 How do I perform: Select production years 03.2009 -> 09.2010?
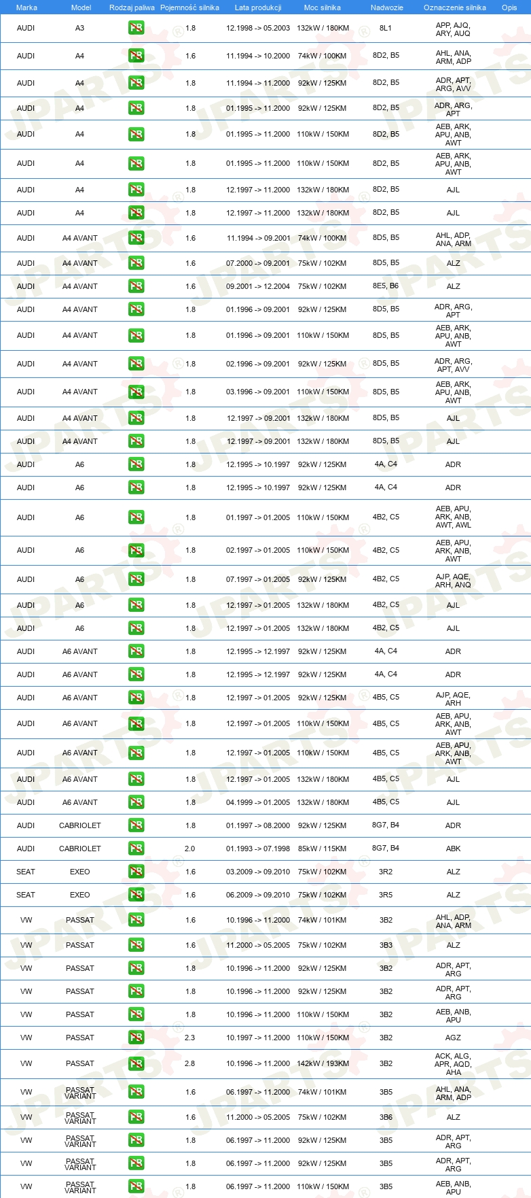[x=258, y=872]
